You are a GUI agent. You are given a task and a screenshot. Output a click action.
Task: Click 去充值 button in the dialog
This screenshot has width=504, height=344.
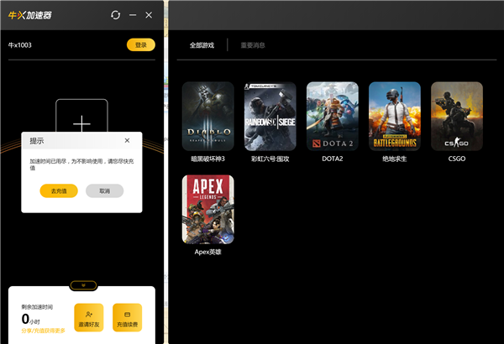(59, 190)
